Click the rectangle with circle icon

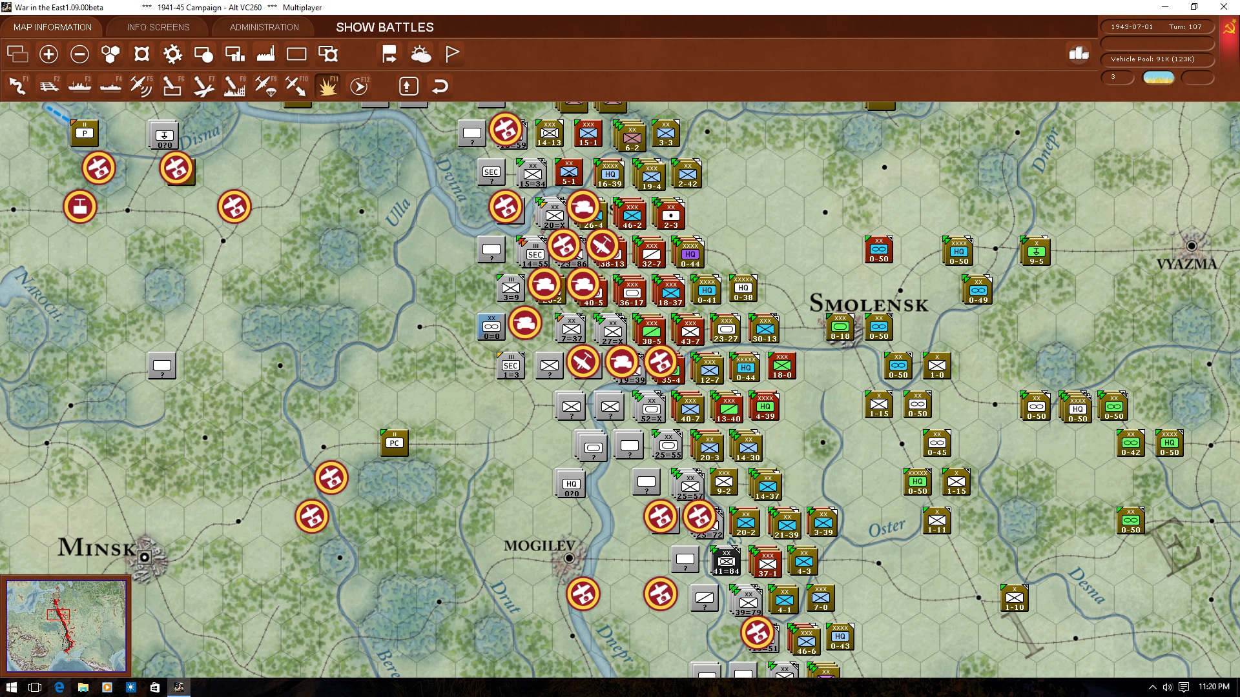(x=203, y=54)
